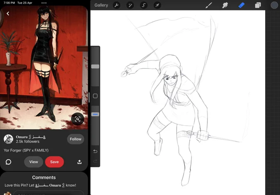
Task: Open visual search lens on pin
Action: click(77, 119)
